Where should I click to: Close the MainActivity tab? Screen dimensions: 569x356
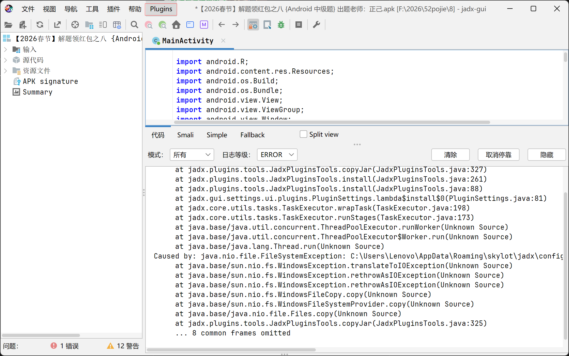223,41
